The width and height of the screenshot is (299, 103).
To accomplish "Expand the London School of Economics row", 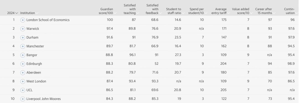I will 23,20.
